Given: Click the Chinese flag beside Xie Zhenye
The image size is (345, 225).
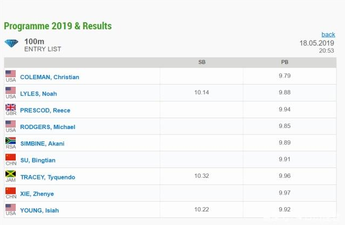Looking at the screenshot, I should pos(10,191).
